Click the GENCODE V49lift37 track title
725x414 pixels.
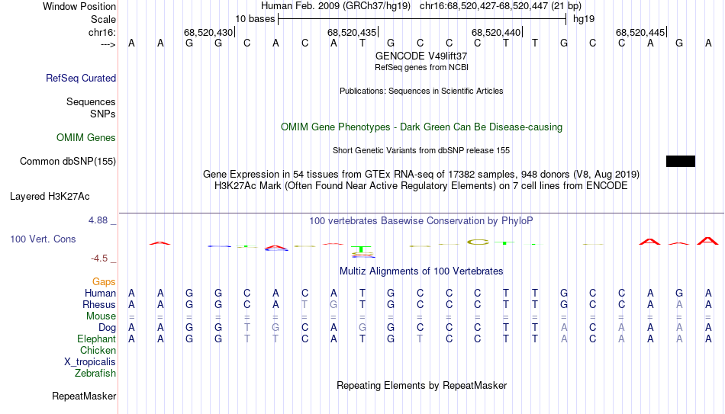click(x=421, y=56)
